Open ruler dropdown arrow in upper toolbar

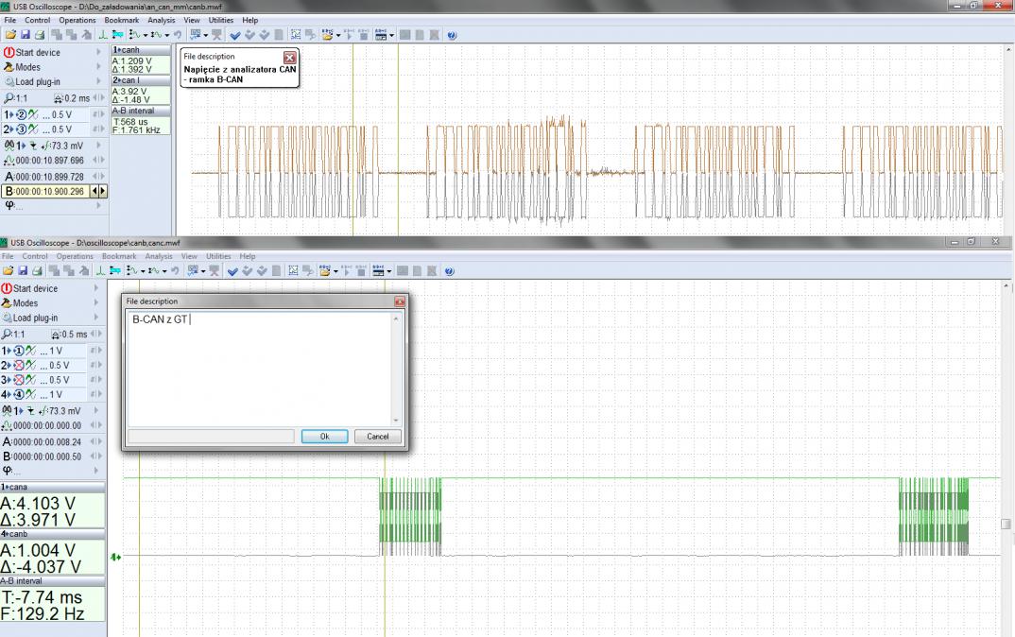(145, 36)
